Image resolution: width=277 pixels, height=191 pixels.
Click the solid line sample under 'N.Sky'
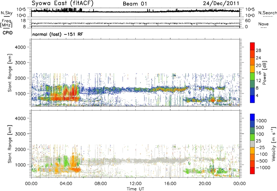[7, 17]
